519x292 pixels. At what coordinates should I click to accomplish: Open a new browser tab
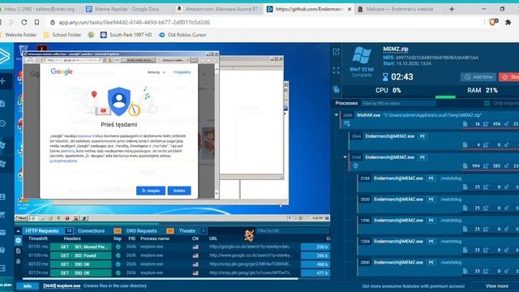[x=452, y=9]
